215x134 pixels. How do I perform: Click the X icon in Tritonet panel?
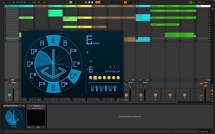114,67
